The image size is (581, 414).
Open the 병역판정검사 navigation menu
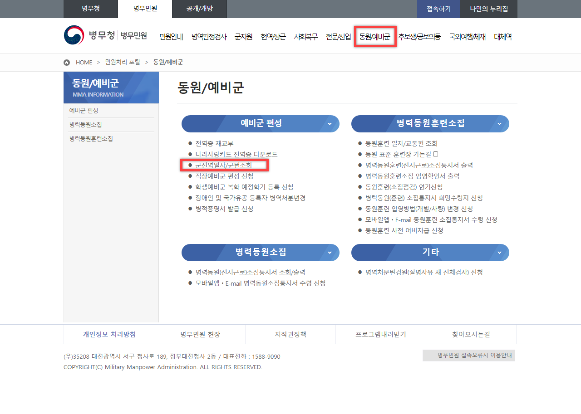(209, 37)
